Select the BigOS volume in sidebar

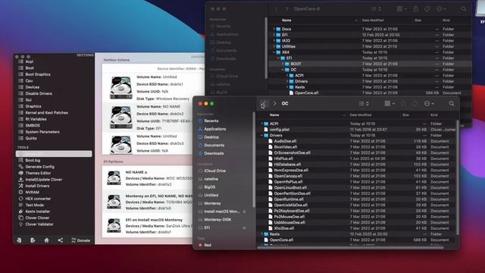coord(209,187)
